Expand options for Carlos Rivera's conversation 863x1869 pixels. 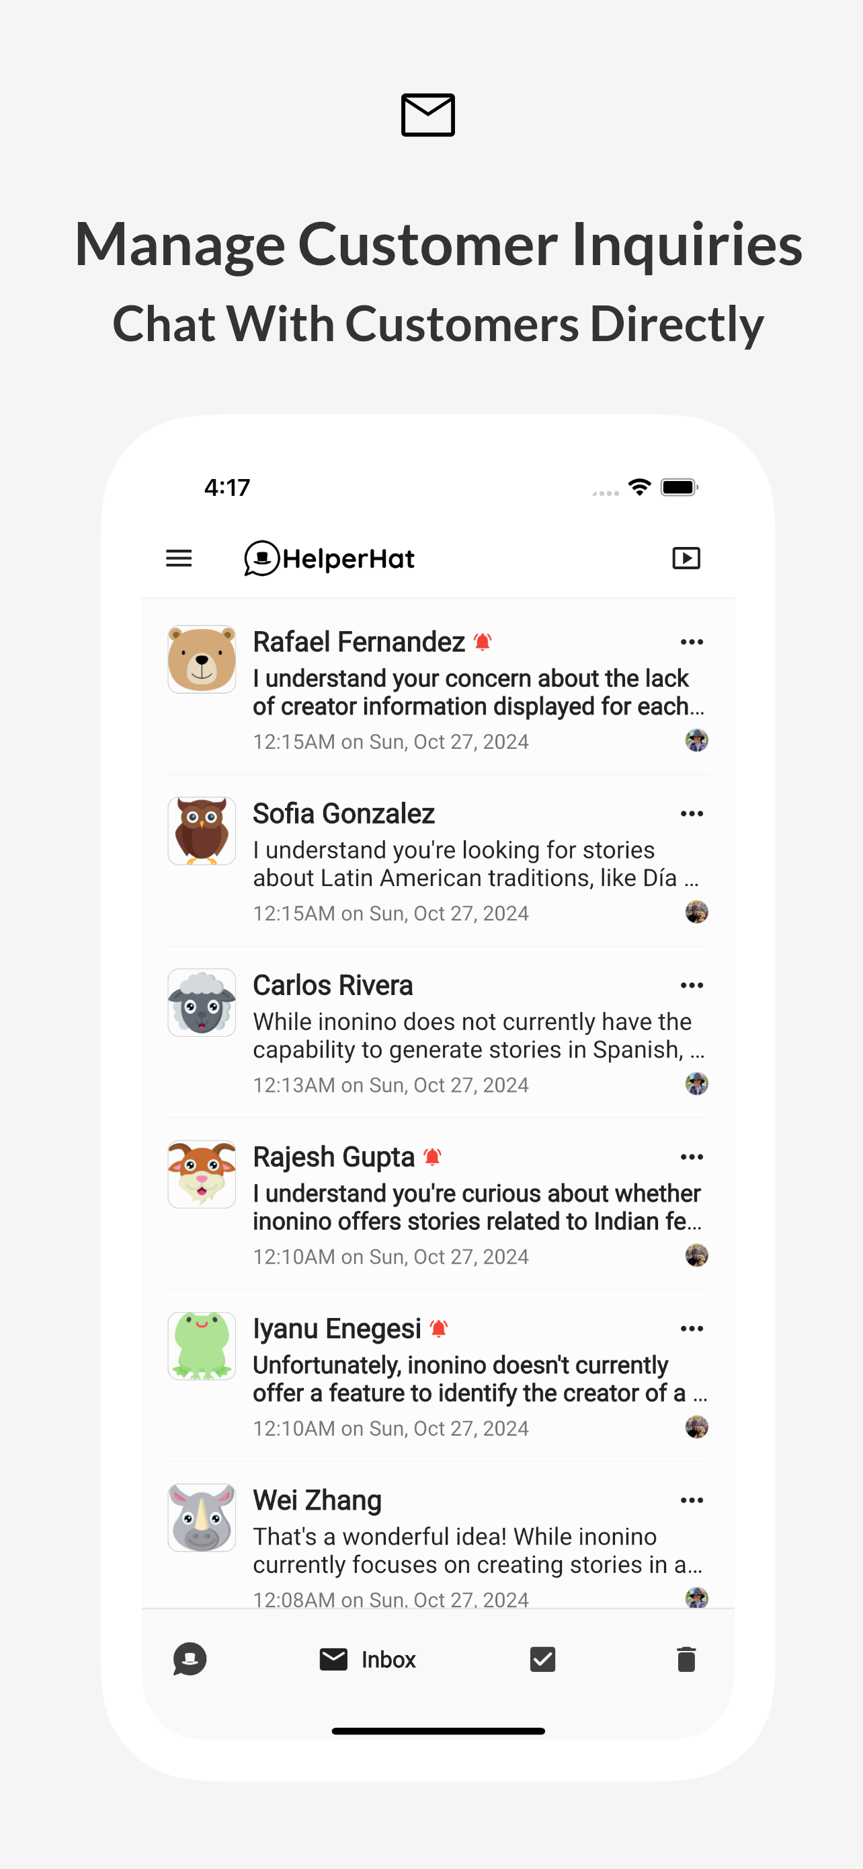tap(692, 985)
